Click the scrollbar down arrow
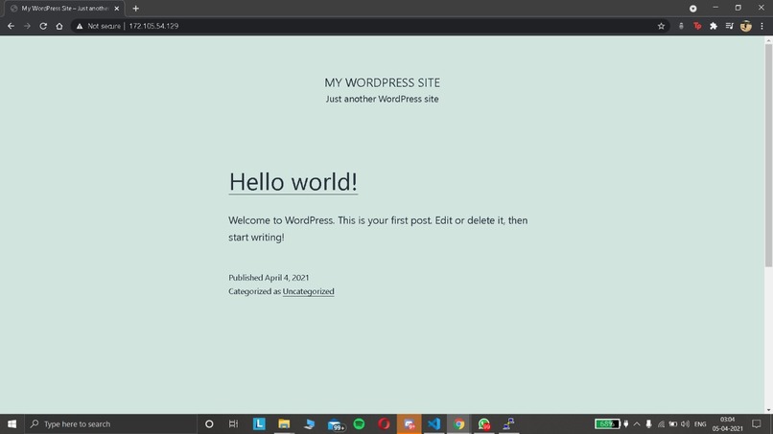Screen dimensions: 773x434 [x=768, y=410]
